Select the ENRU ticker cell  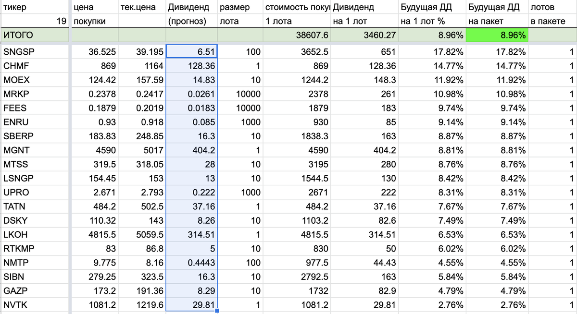(x=35, y=122)
